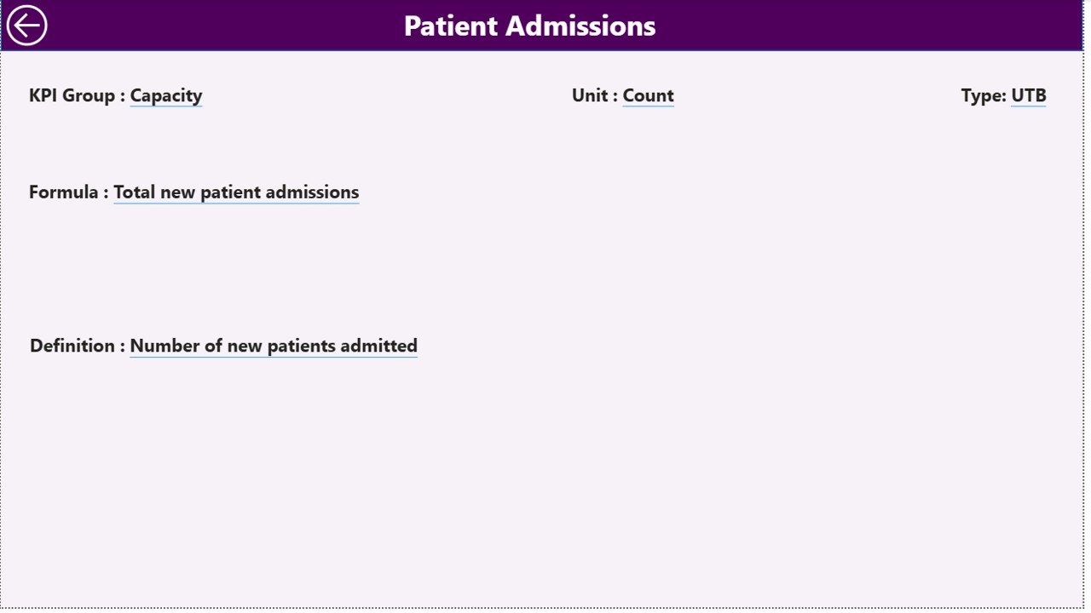The image size is (1091, 613).
Task: Click the Unit label in the middle
Action: [592, 95]
